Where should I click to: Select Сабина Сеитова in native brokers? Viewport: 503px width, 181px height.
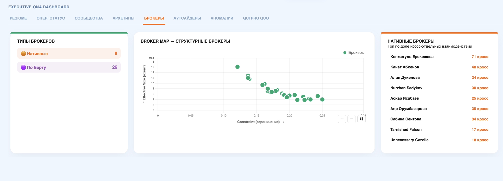[439, 119]
